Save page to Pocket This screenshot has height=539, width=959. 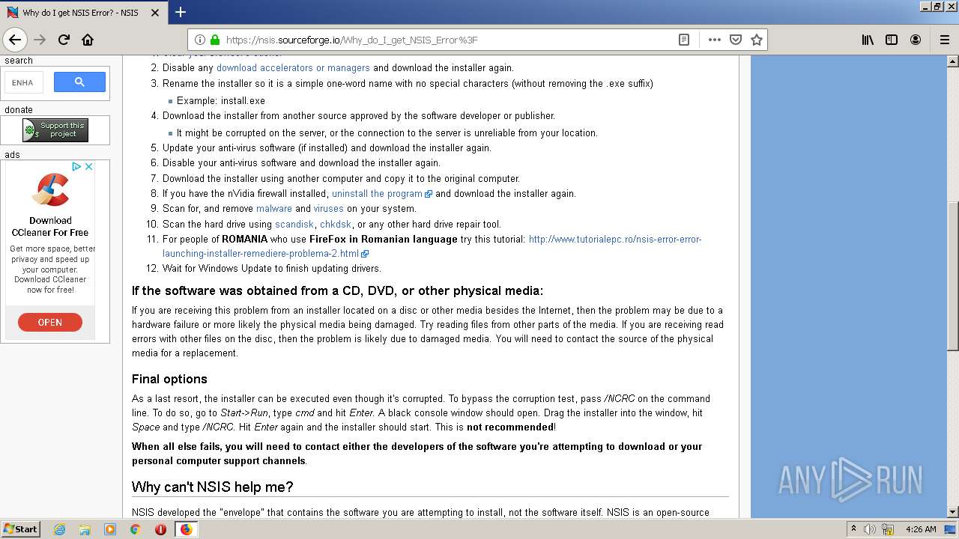pos(736,40)
